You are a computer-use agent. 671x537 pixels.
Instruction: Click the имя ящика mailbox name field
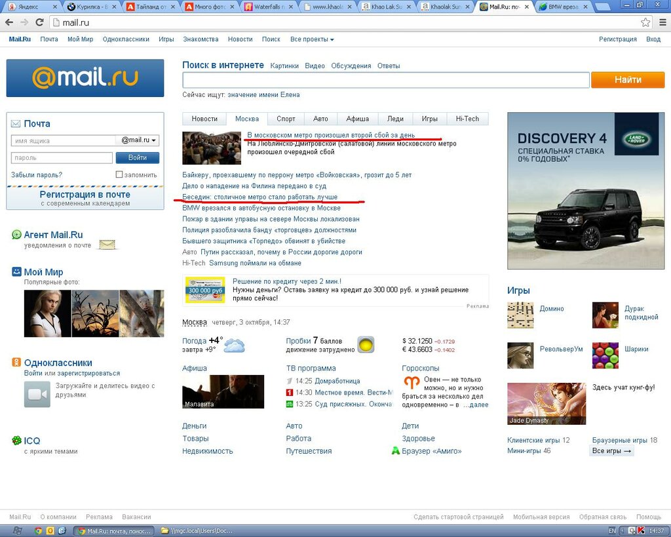pos(64,140)
